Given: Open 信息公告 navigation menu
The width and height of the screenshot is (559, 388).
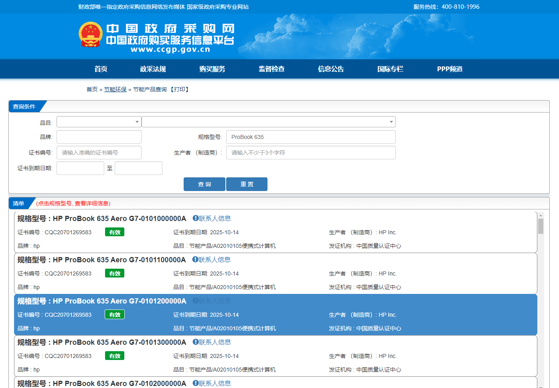Looking at the screenshot, I should [331, 69].
